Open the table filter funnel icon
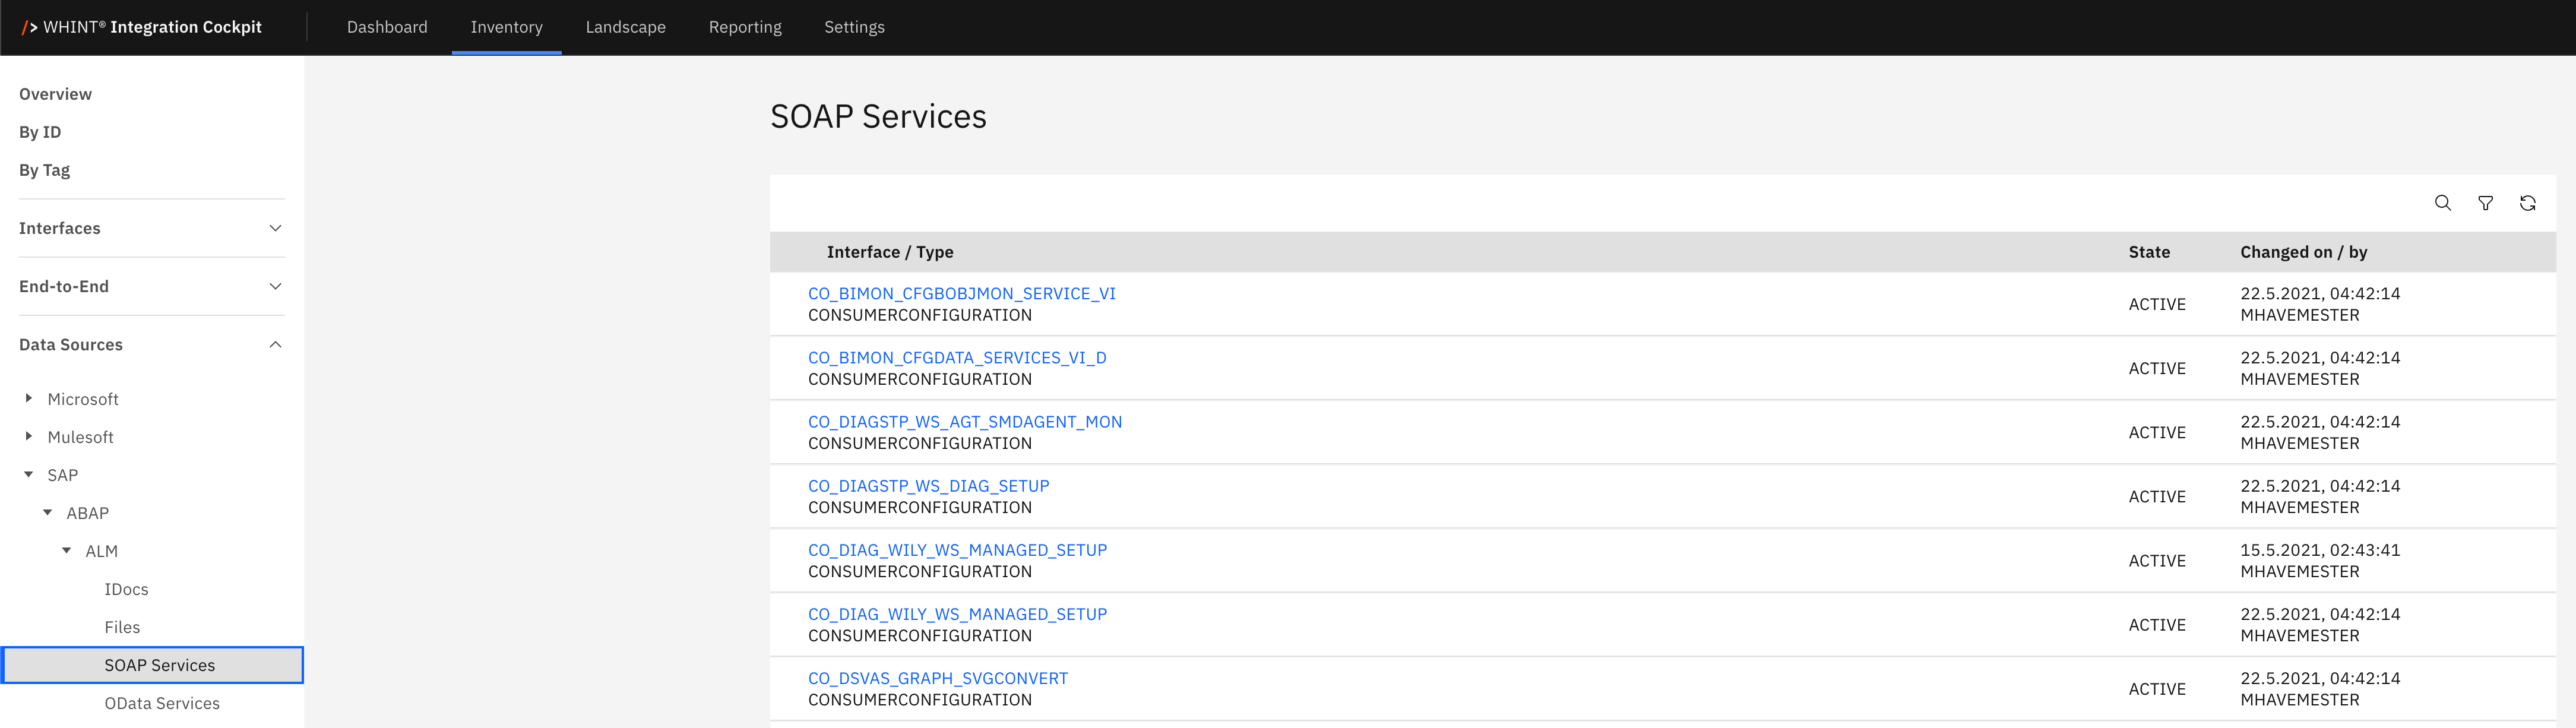 tap(2485, 203)
